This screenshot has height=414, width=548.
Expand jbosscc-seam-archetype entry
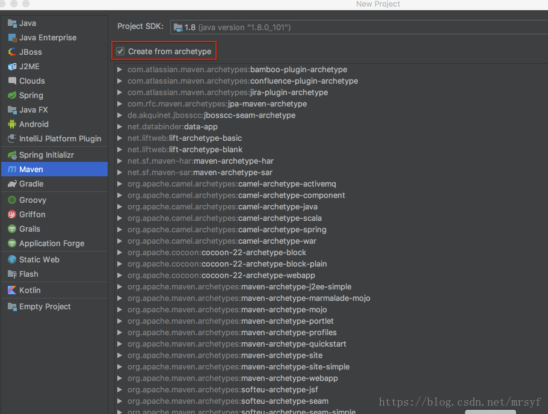[120, 116]
